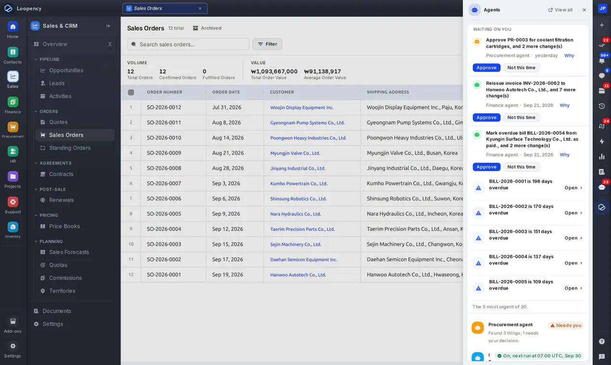Click Not this time for INV-2026-0062 reissue
Image resolution: width=611 pixels, height=365 pixels.
[522, 118]
